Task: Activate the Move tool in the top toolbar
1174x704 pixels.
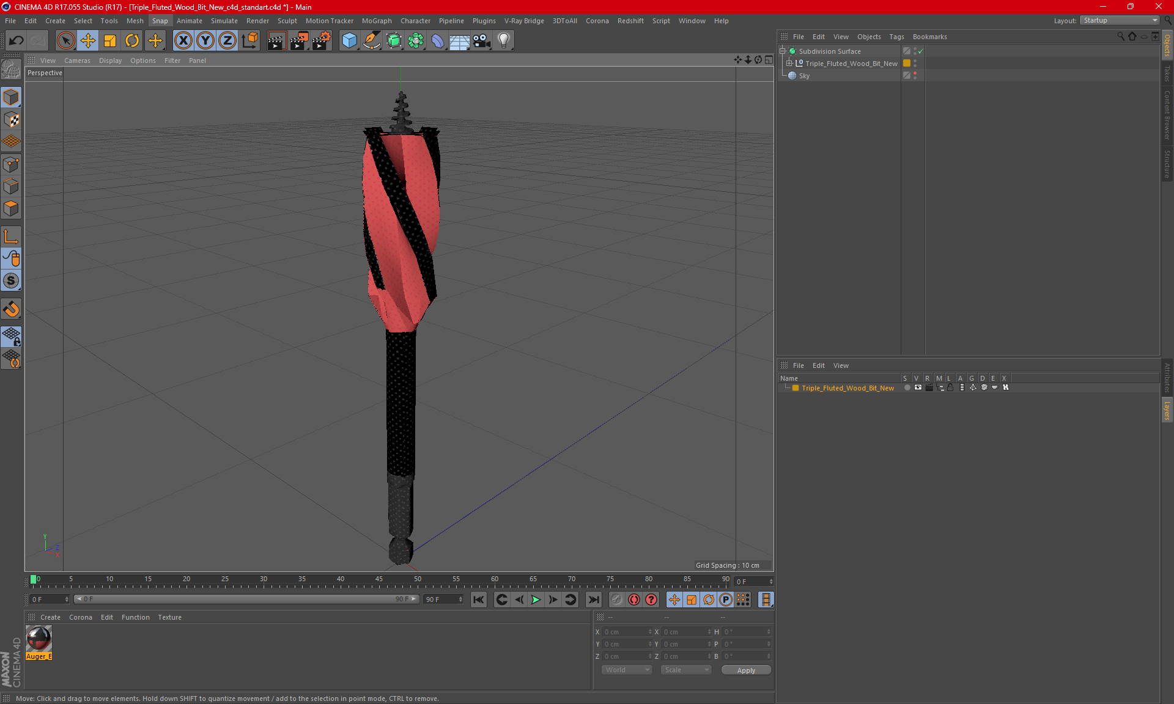Action: point(88,41)
